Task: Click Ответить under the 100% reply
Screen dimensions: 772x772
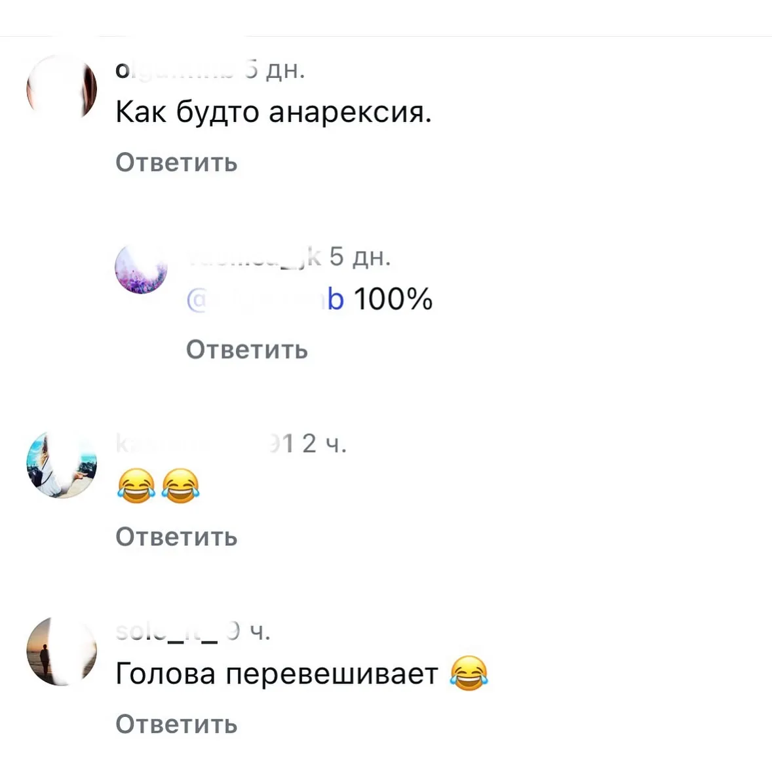Action: [246, 349]
